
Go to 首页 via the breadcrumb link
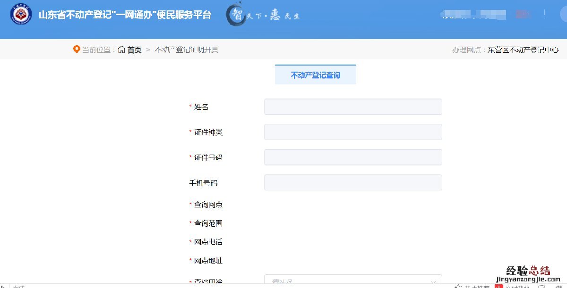click(x=134, y=49)
